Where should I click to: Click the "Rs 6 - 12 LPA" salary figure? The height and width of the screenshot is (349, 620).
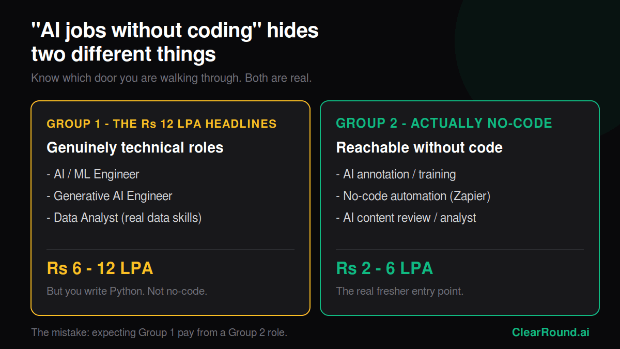(x=100, y=268)
